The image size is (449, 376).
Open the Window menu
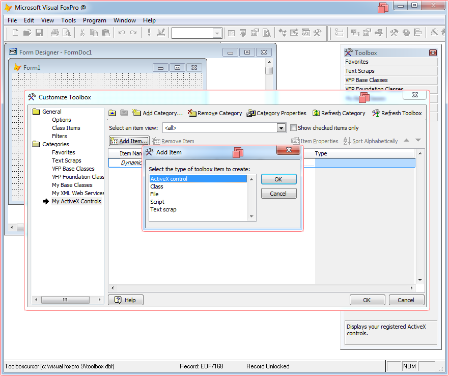click(x=125, y=20)
